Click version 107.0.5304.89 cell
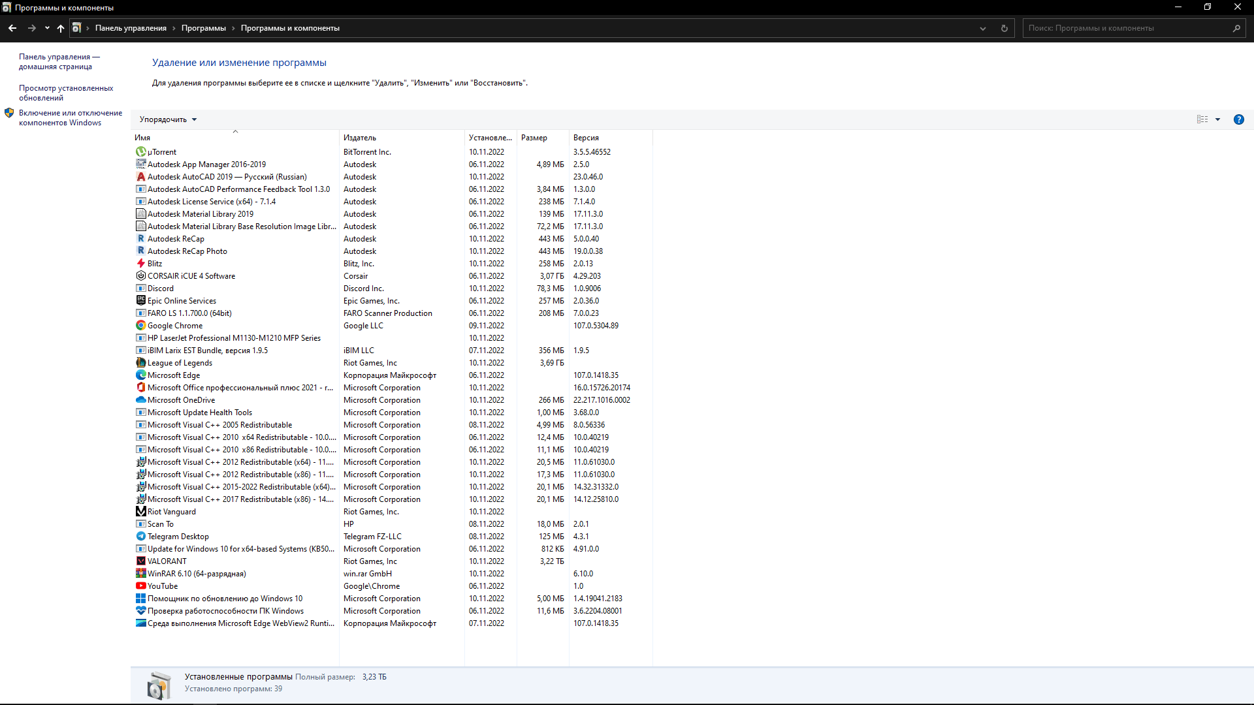Viewport: 1254px width, 705px height. (596, 325)
